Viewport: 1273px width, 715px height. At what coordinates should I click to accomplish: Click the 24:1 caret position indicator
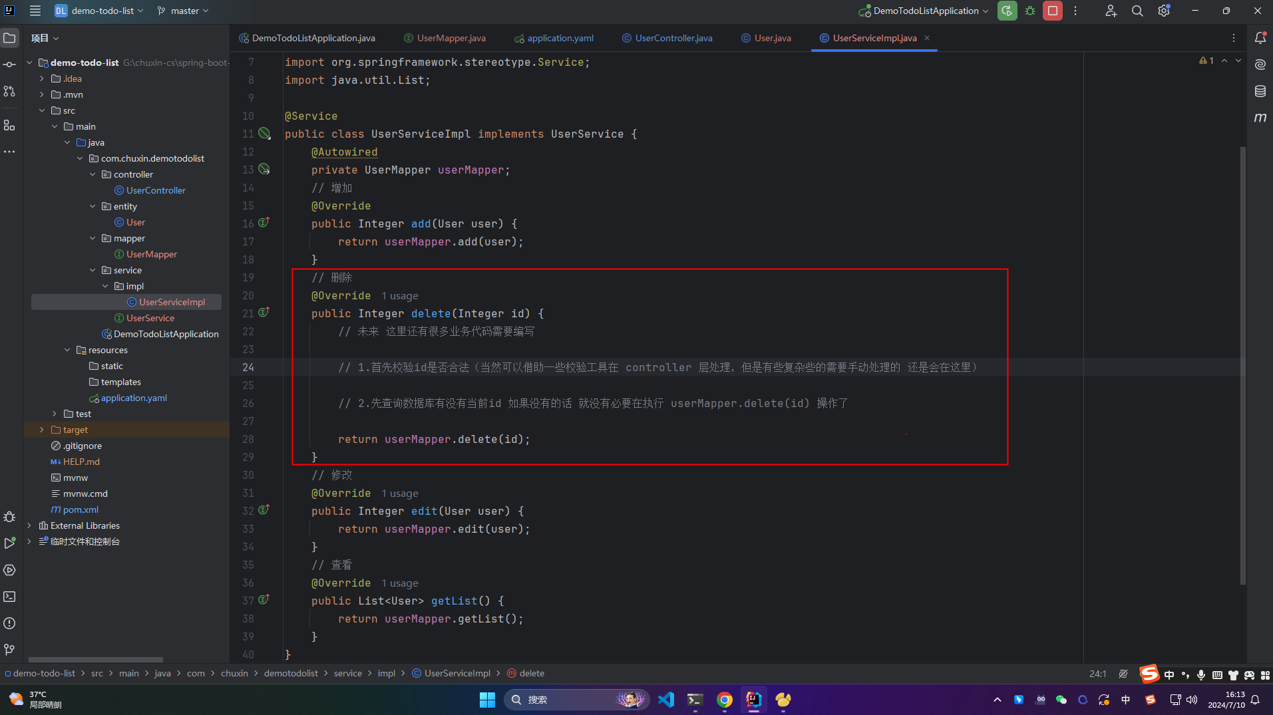pyautogui.click(x=1098, y=673)
